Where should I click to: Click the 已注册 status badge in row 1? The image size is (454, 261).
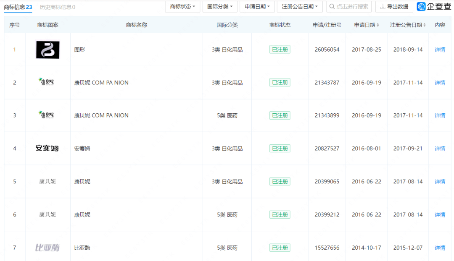pyautogui.click(x=280, y=50)
